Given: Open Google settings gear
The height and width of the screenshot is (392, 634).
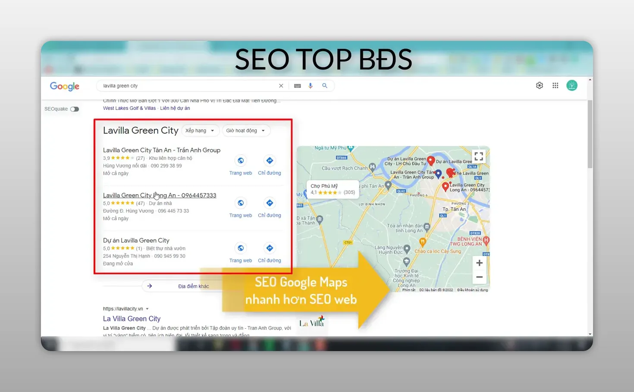Looking at the screenshot, I should point(540,85).
